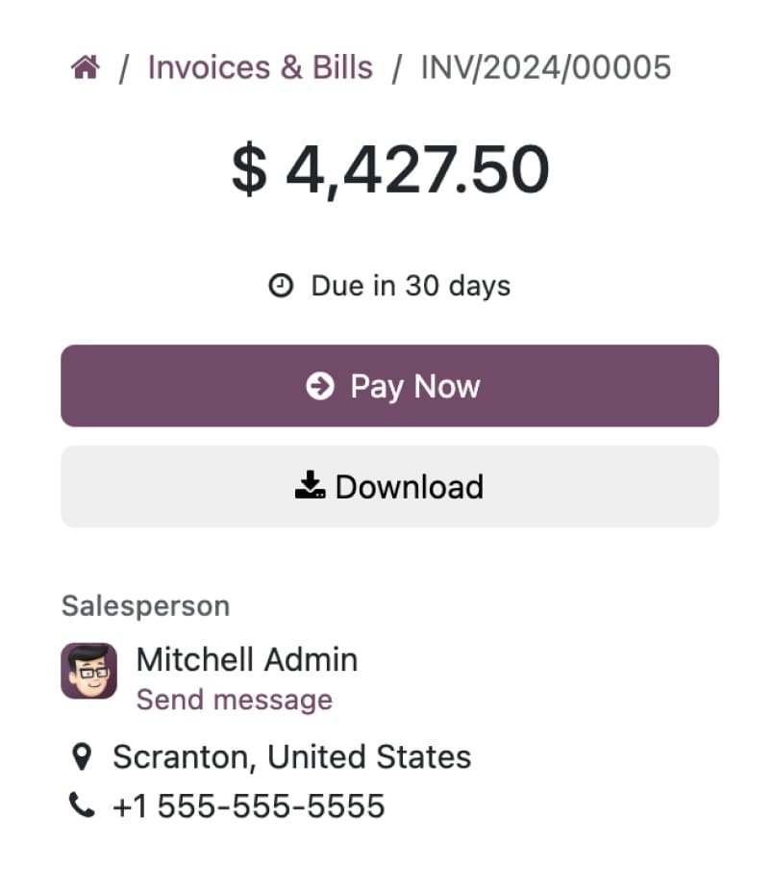Select the INV/2024/00005 breadcrumb item
This screenshot has width=773, height=869.
[x=546, y=67]
